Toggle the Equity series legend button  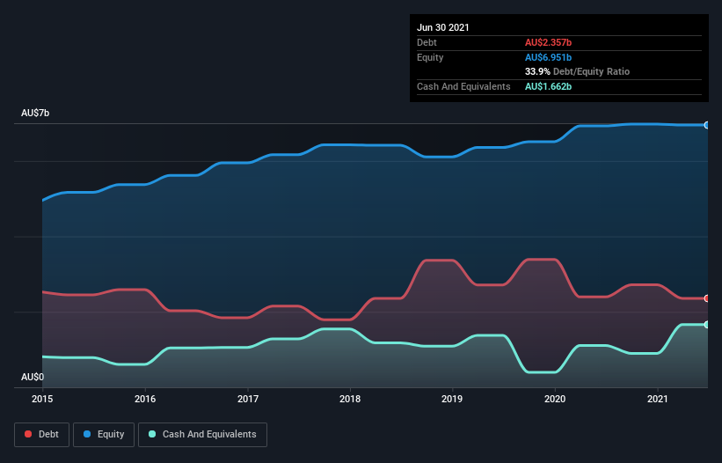104,435
